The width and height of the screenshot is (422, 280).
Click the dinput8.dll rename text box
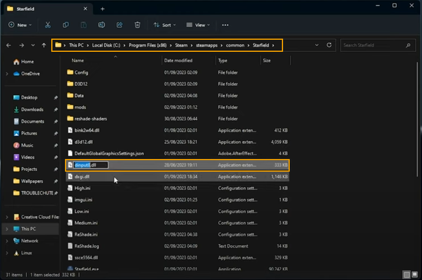click(91, 165)
